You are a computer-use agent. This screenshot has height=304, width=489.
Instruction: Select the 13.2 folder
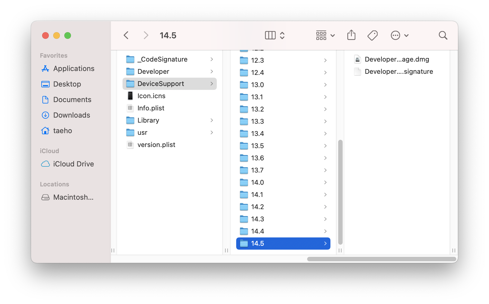pyautogui.click(x=283, y=109)
